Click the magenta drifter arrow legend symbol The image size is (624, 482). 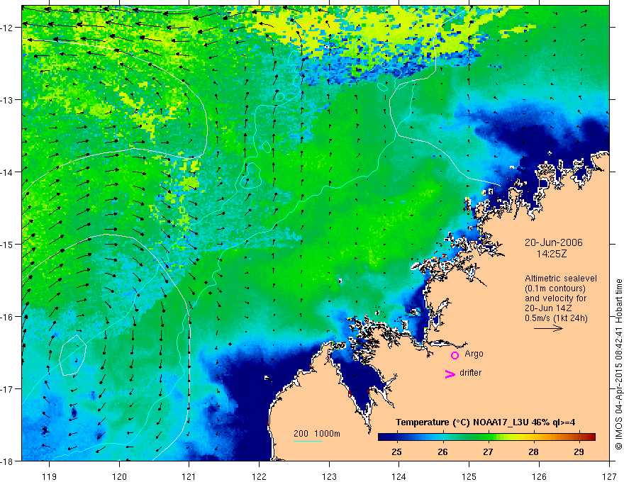click(450, 374)
